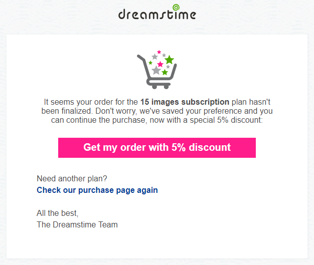The width and height of the screenshot is (314, 265).
Task: Click The Dreamstime Team signature
Action: (77, 224)
